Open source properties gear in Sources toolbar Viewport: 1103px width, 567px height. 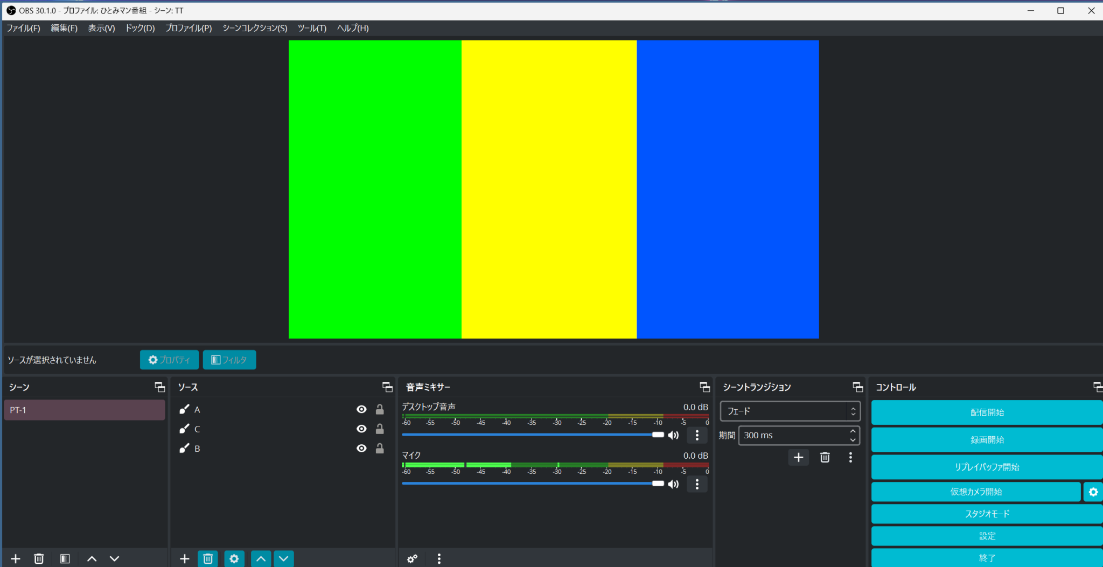[234, 558]
